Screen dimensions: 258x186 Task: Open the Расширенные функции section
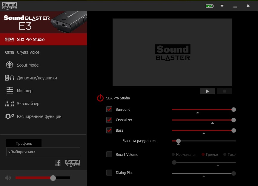43,116
